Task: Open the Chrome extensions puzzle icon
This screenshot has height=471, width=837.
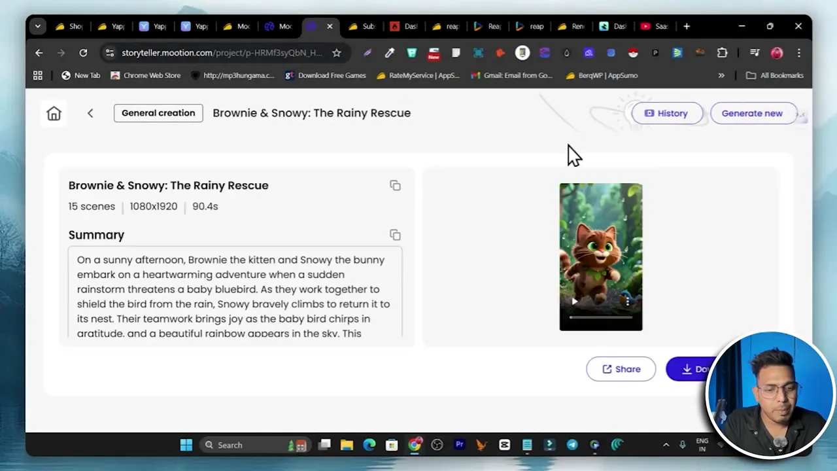Action: 721,52
